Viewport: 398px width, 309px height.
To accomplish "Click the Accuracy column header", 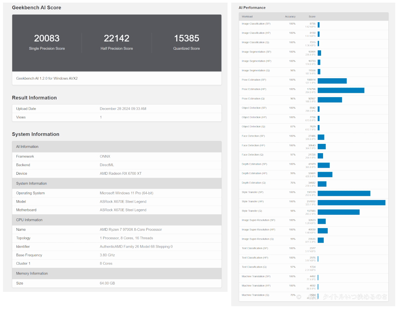I will tap(290, 17).
